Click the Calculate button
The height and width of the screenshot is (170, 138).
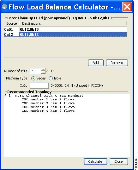click(x=95, y=161)
